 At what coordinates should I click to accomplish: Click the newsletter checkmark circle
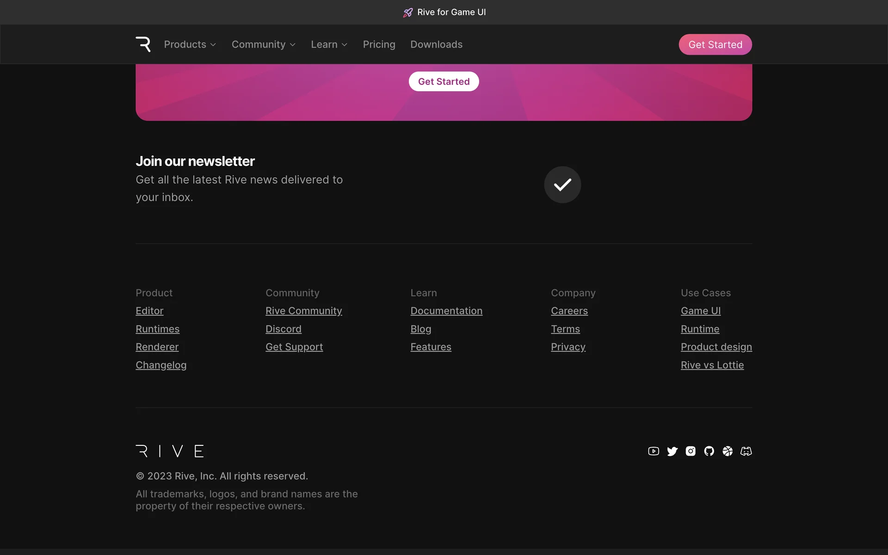pyautogui.click(x=562, y=185)
